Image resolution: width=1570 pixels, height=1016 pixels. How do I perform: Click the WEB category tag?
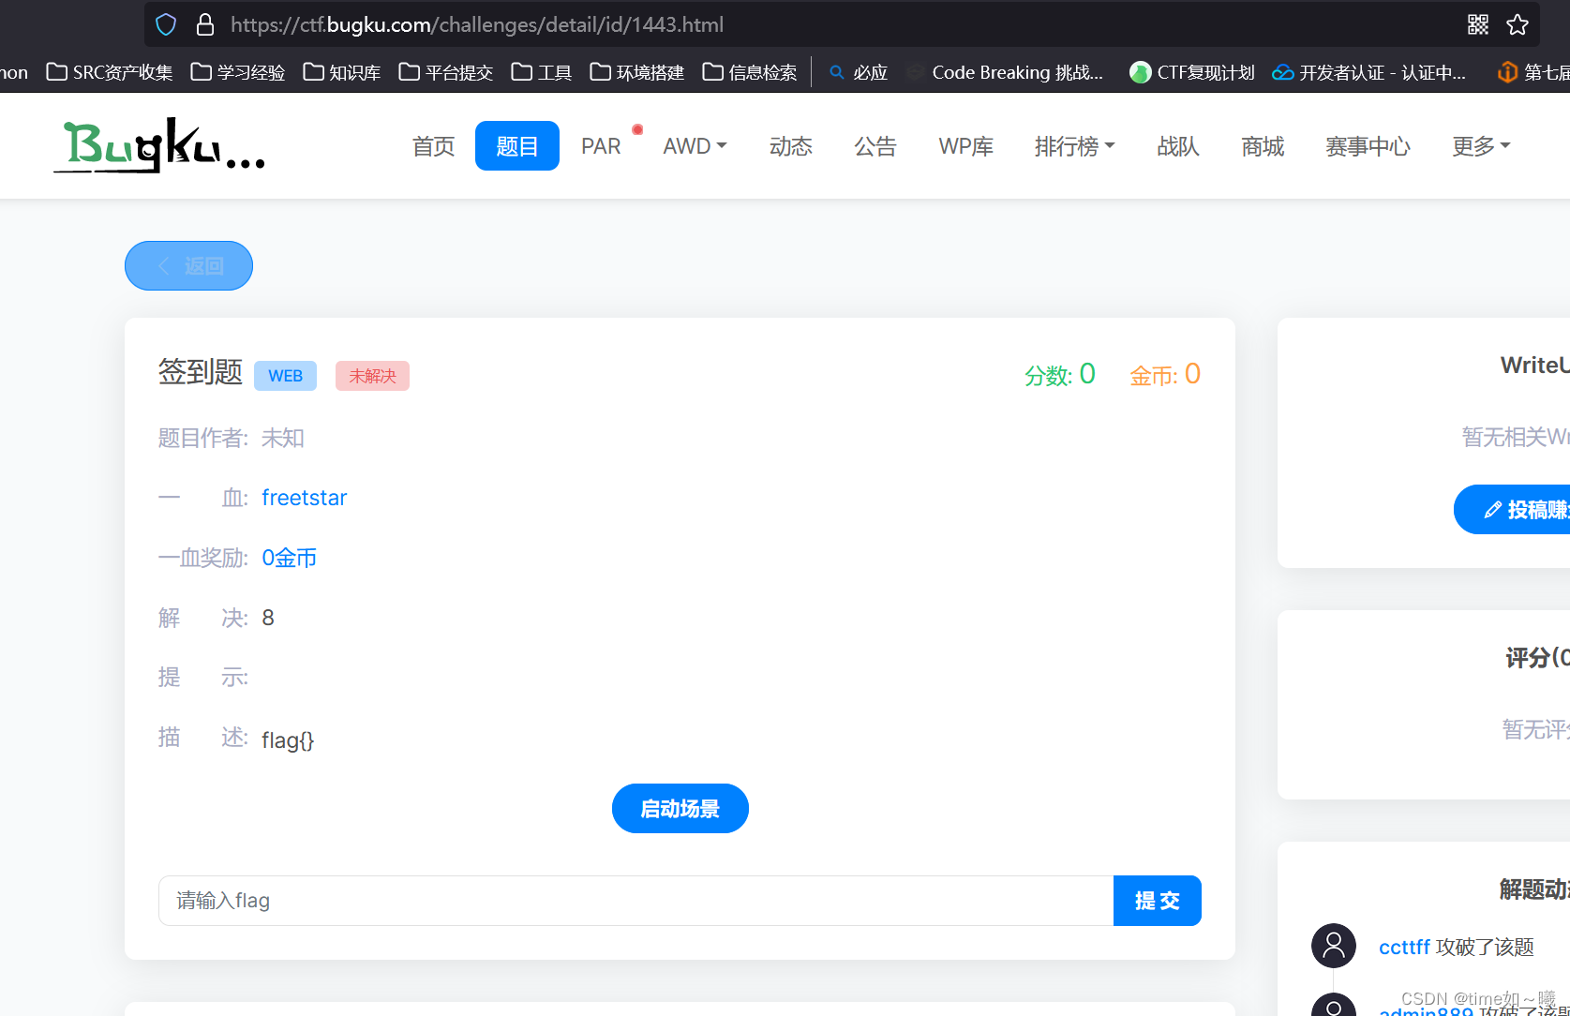tap(285, 376)
